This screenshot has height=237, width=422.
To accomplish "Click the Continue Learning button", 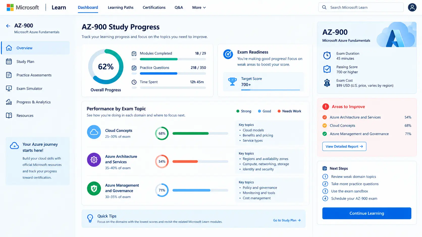I will click(x=367, y=213).
